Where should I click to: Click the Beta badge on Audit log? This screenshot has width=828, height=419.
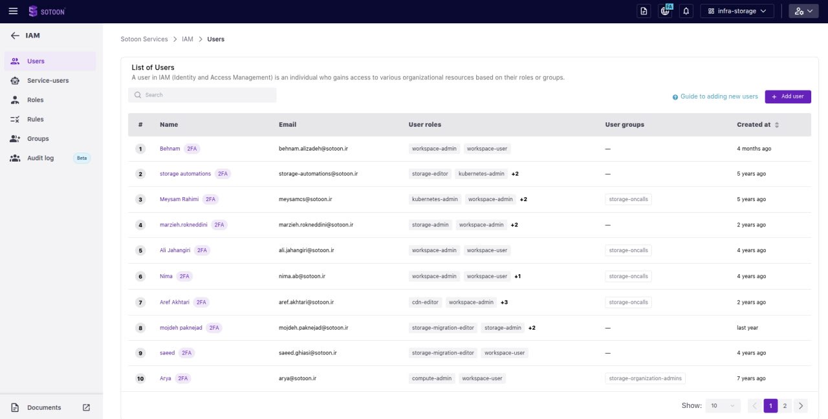pos(82,158)
